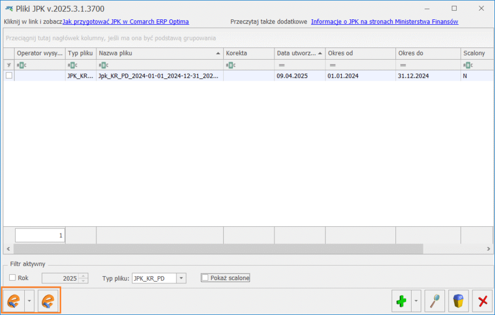The height and width of the screenshot is (315, 495).
Task: Click the send JPK file icon
Action: point(13,301)
